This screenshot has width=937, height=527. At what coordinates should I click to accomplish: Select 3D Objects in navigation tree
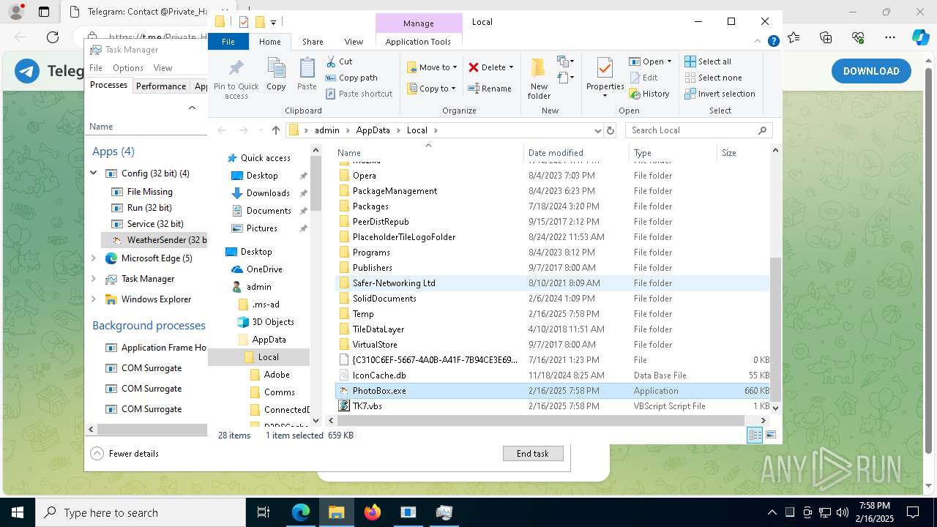[x=273, y=322]
